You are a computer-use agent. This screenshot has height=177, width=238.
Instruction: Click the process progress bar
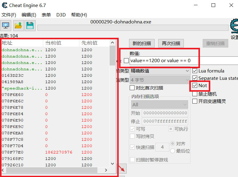coord(132,28)
